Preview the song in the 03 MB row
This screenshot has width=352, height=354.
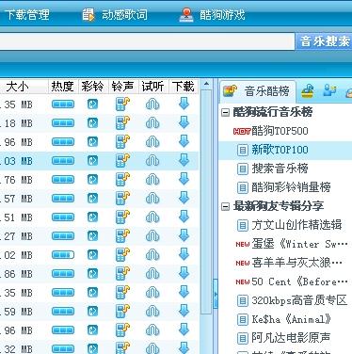[x=152, y=161]
